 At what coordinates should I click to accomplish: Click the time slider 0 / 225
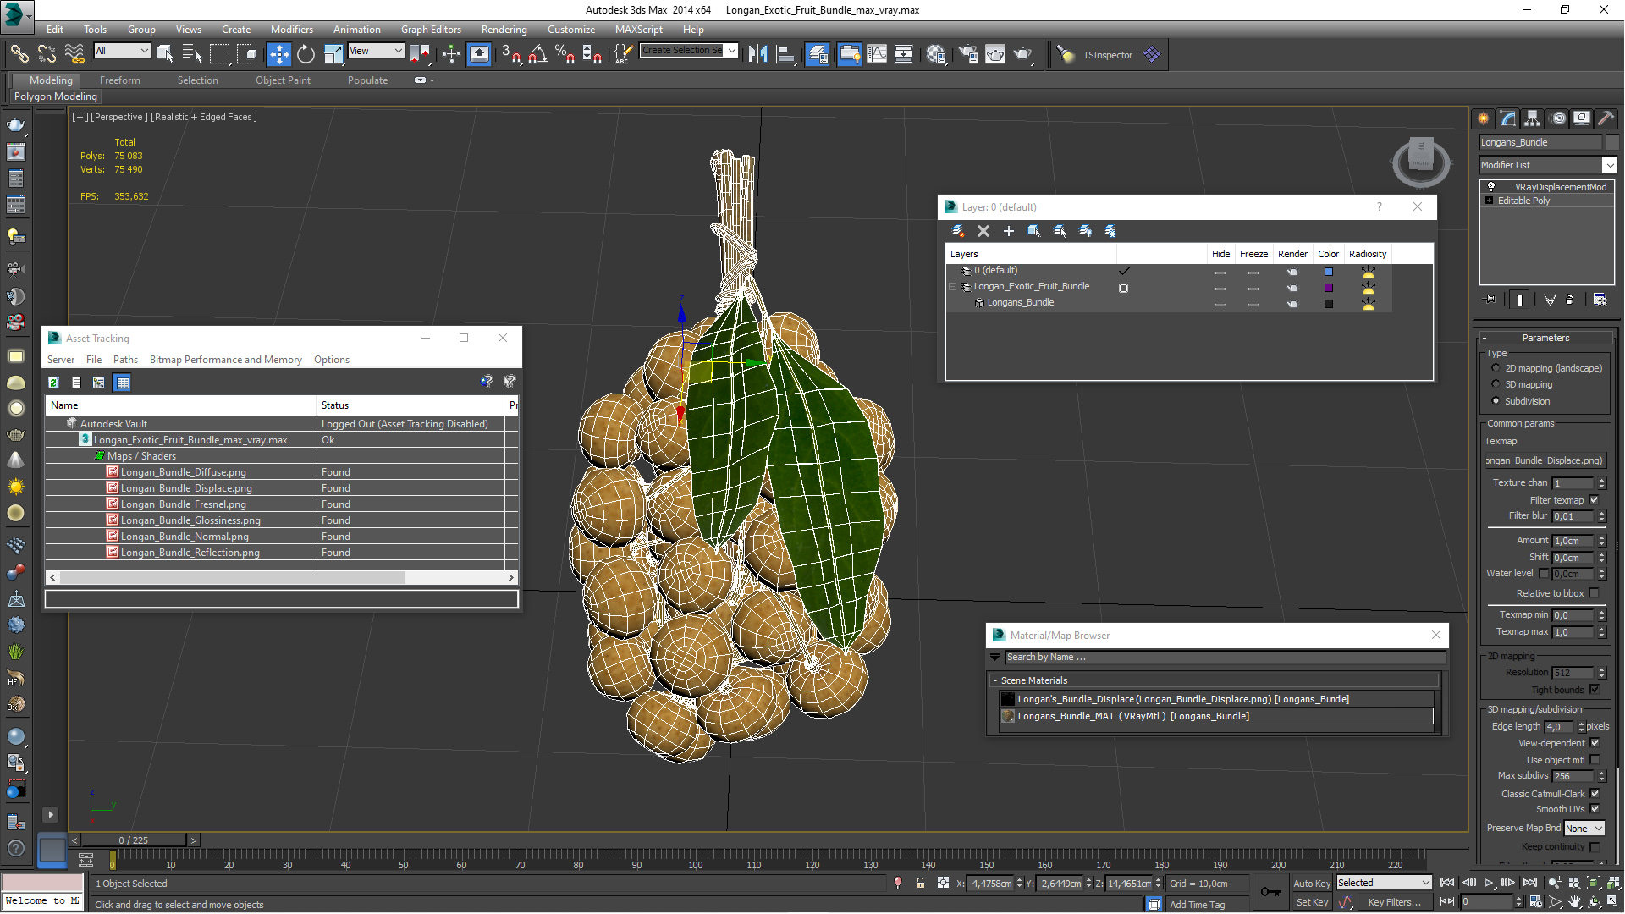pyautogui.click(x=134, y=840)
